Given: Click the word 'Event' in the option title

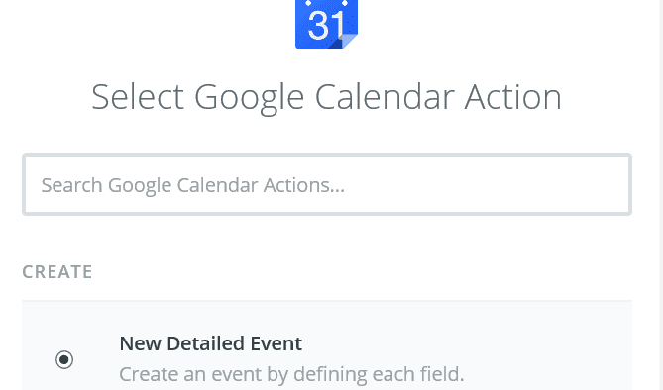Looking at the screenshot, I should point(276,343).
